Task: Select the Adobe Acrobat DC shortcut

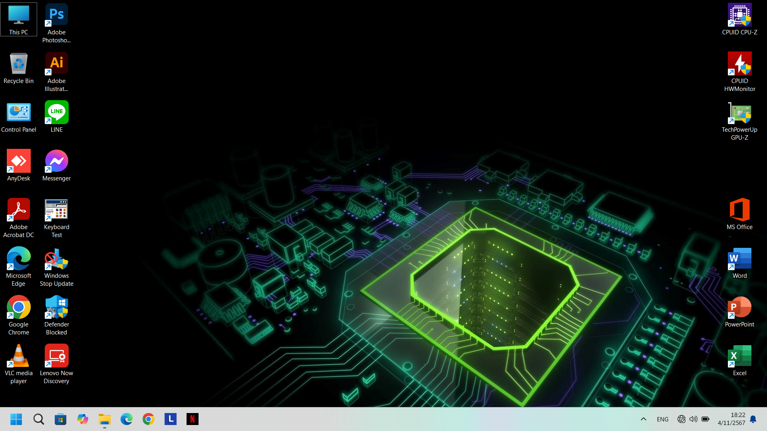Action: 19,218
